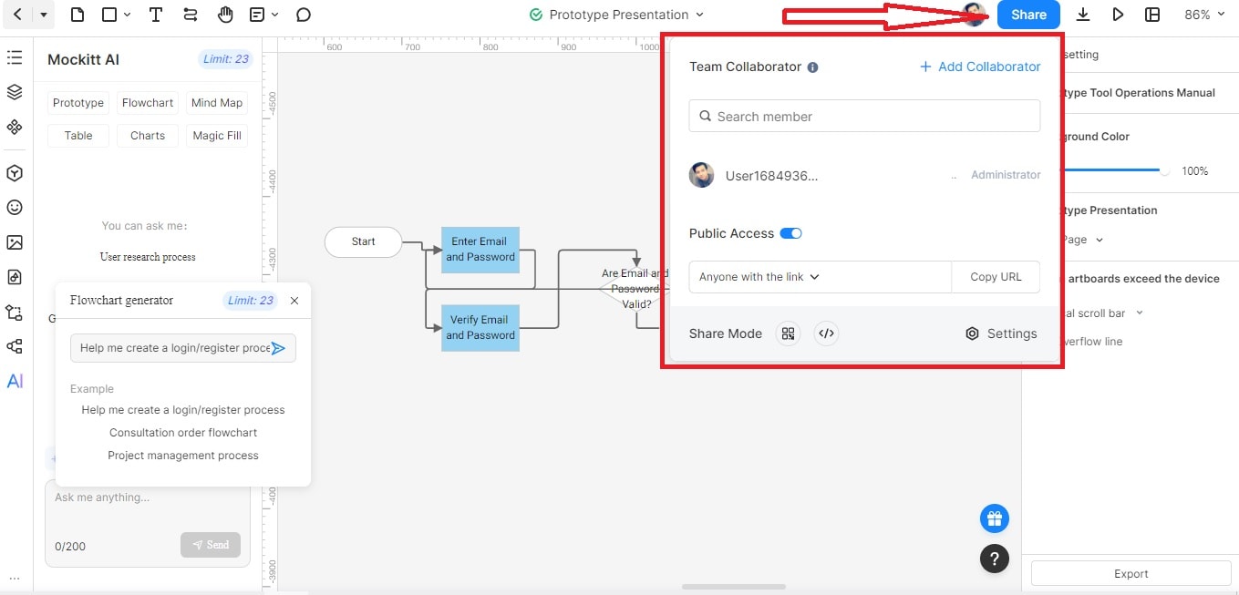Image resolution: width=1239 pixels, height=595 pixels.
Task: Open the Layers panel in left sidebar
Action: click(15, 92)
